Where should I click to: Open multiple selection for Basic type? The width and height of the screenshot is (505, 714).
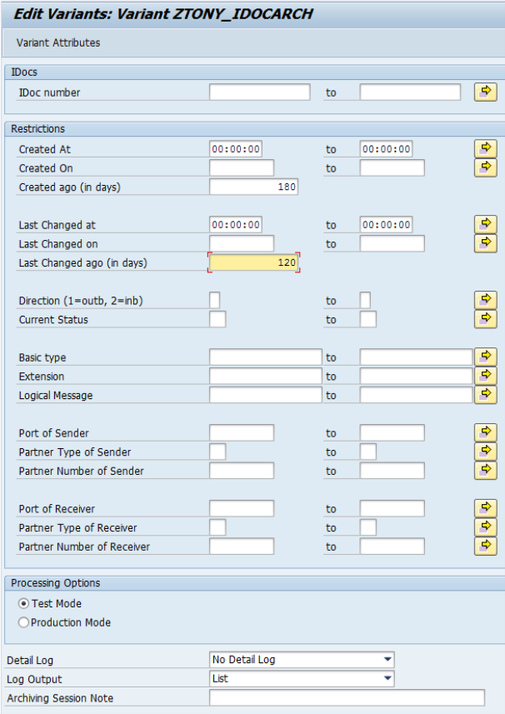coord(485,357)
